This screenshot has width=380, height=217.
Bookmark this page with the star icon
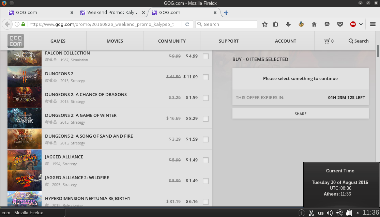(265, 24)
